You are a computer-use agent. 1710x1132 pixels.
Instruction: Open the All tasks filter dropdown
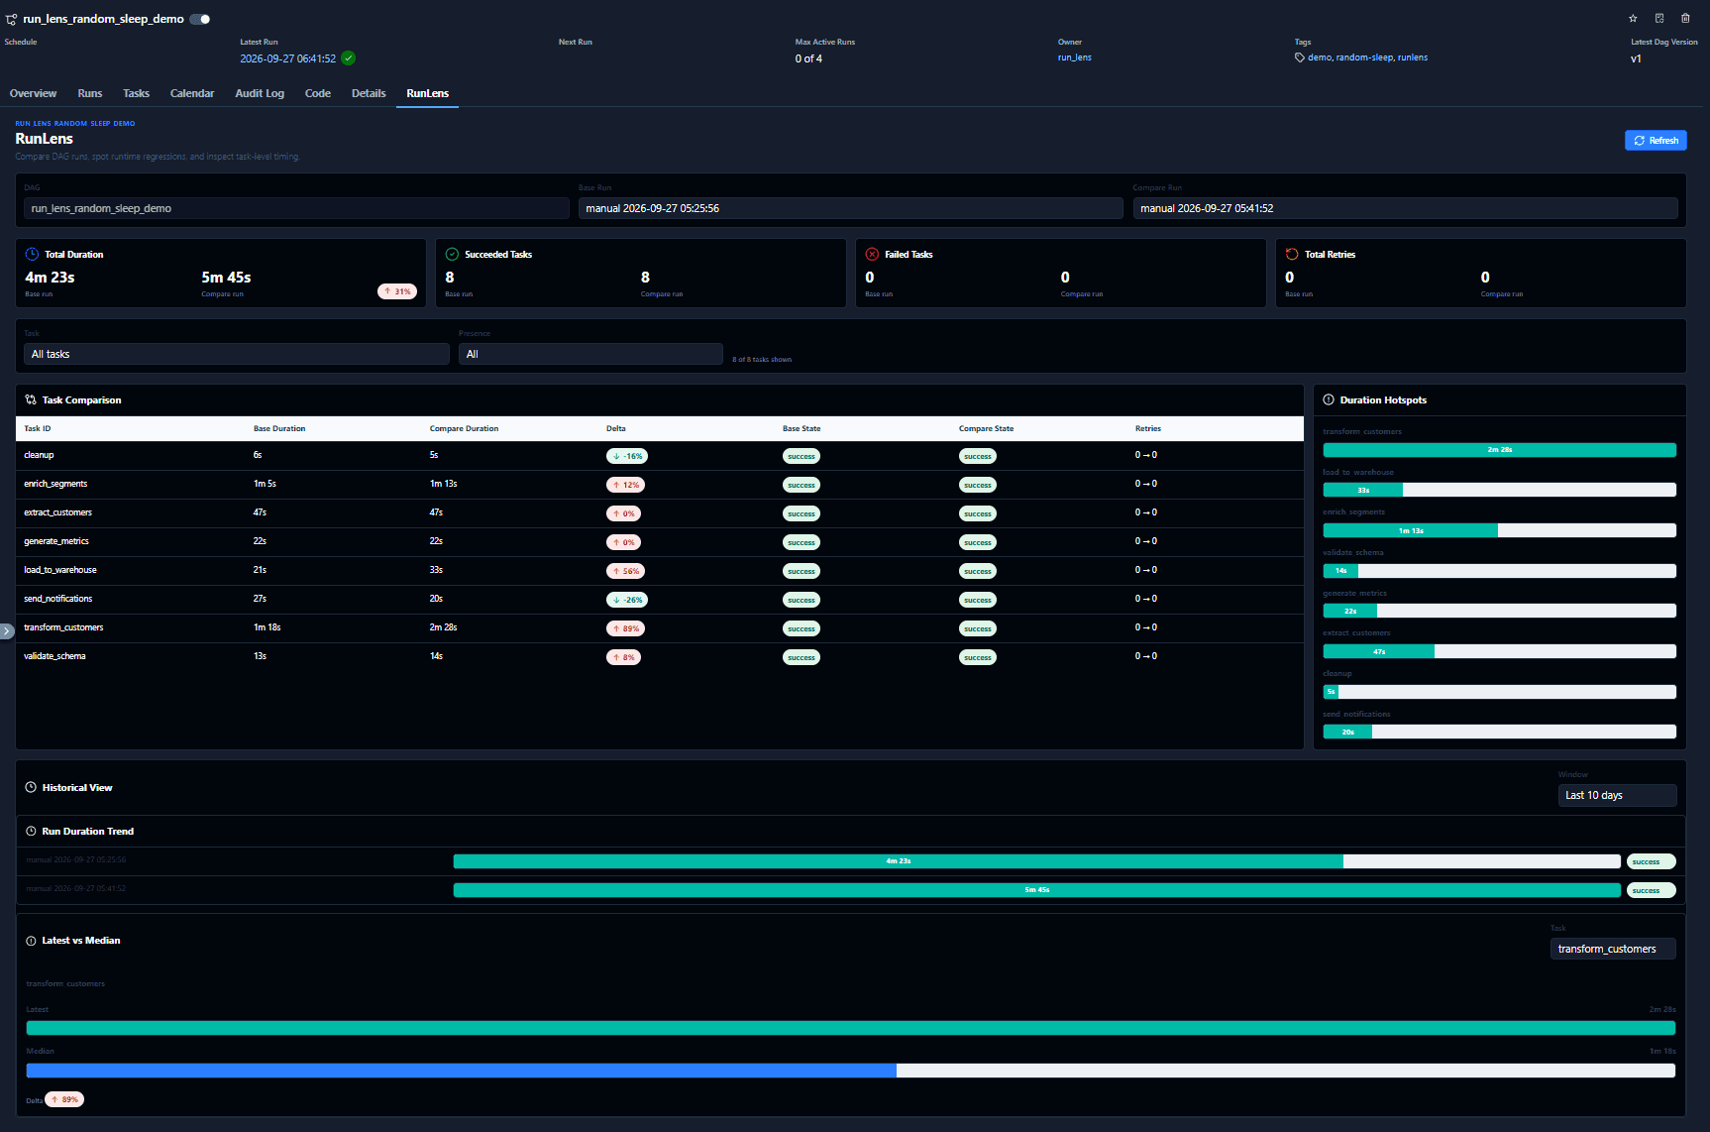pyautogui.click(x=237, y=354)
